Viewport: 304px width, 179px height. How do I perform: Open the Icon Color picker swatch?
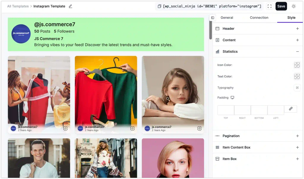coord(297,65)
